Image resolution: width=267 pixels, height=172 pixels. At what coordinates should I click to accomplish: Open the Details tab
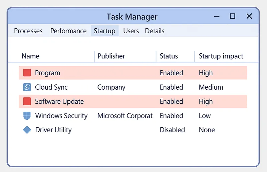pos(155,31)
